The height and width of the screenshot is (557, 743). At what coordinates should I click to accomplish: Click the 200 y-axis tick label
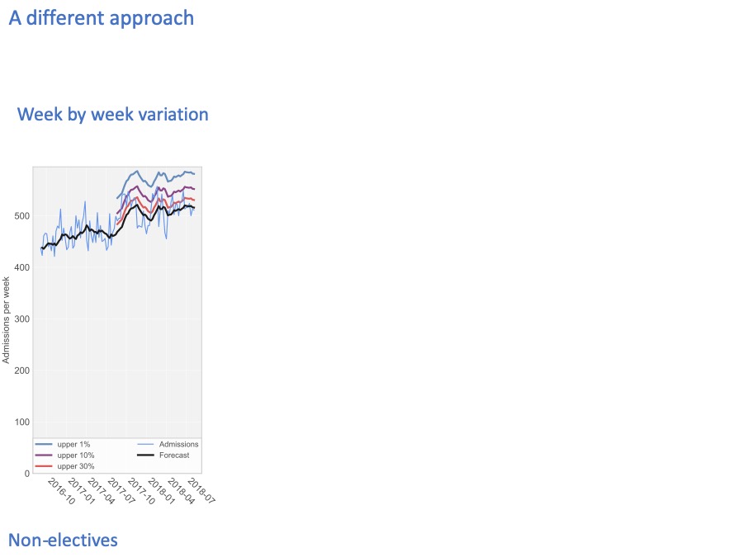(21, 371)
